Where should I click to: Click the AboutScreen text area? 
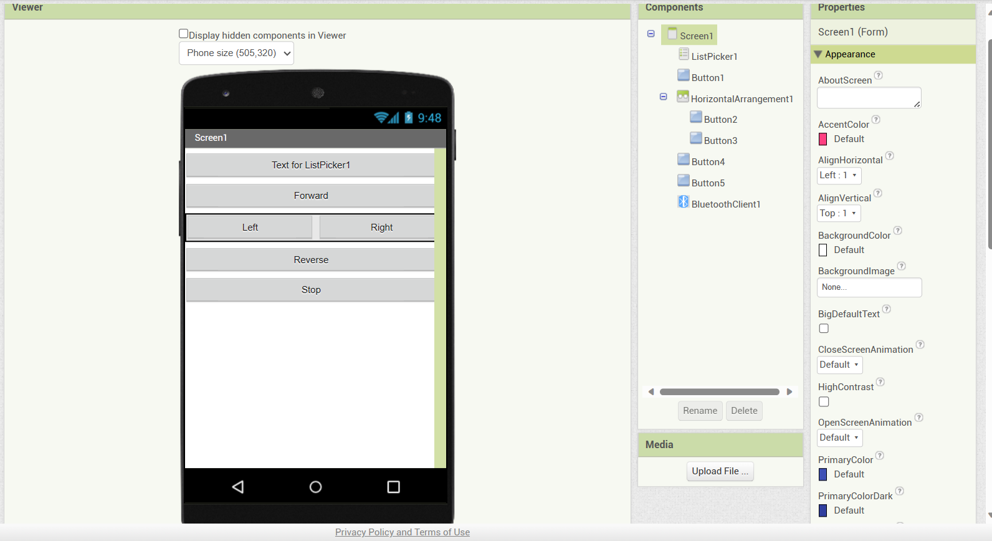[x=869, y=98]
